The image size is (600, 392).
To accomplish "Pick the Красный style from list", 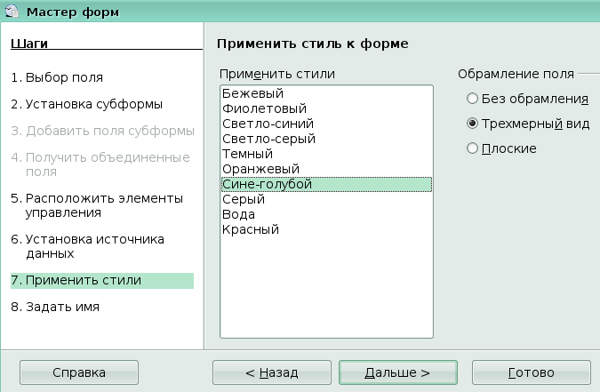I will 251,229.
